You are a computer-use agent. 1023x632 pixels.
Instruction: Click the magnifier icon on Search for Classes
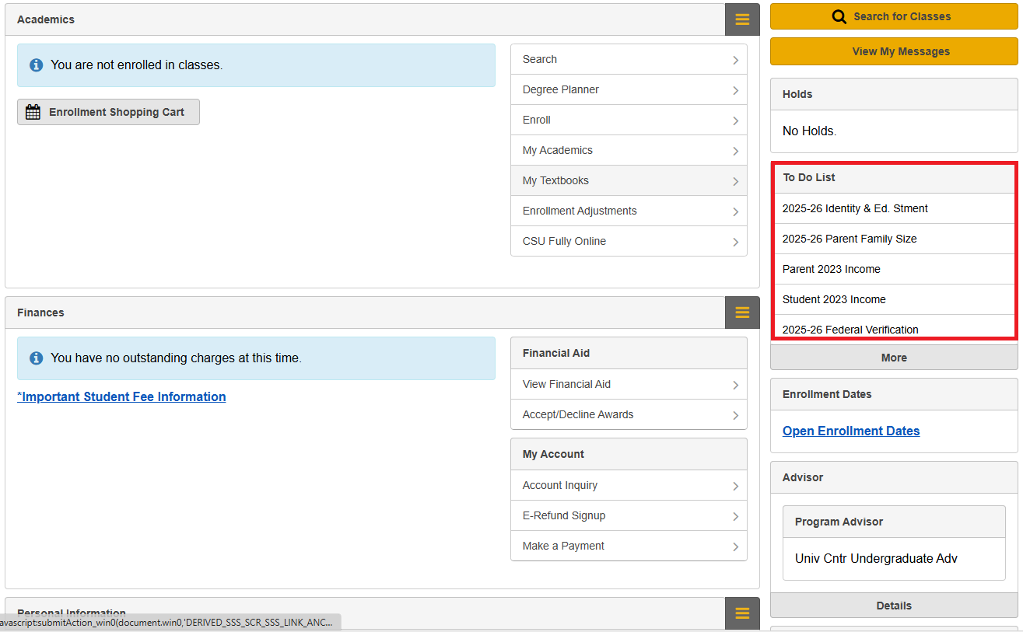[839, 16]
